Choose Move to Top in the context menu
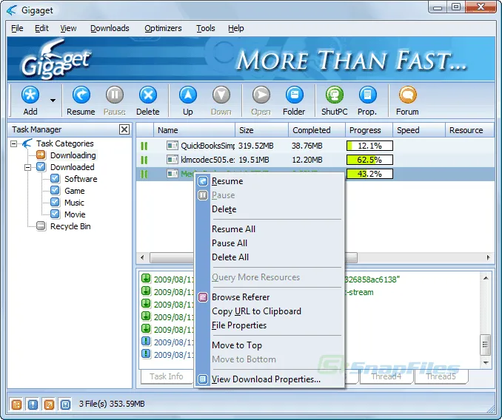The height and width of the screenshot is (420, 502). tap(270, 345)
